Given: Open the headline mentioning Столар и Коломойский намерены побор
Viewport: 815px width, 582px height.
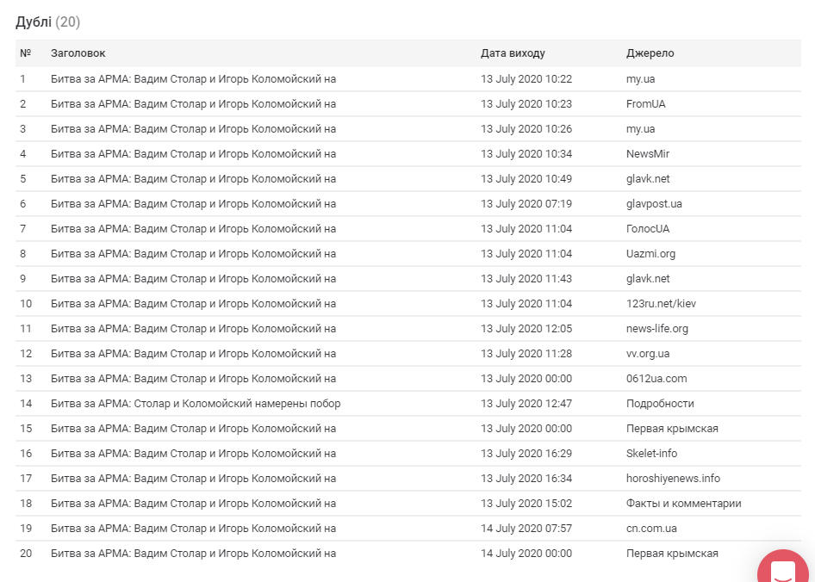Looking at the screenshot, I should click(196, 404).
